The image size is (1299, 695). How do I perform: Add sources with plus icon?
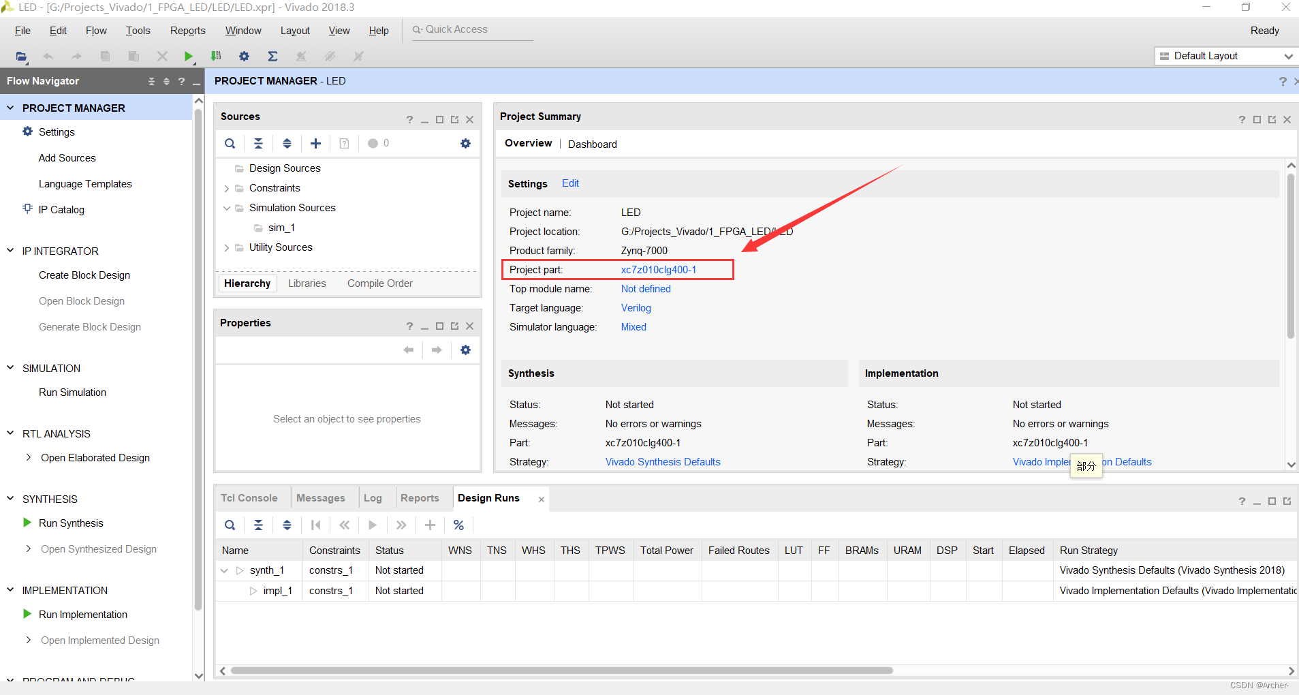point(315,144)
